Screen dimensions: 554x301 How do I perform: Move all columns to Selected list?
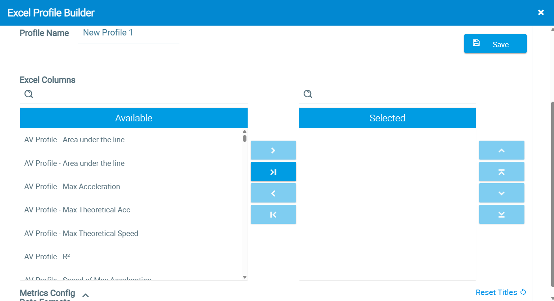coord(273,172)
